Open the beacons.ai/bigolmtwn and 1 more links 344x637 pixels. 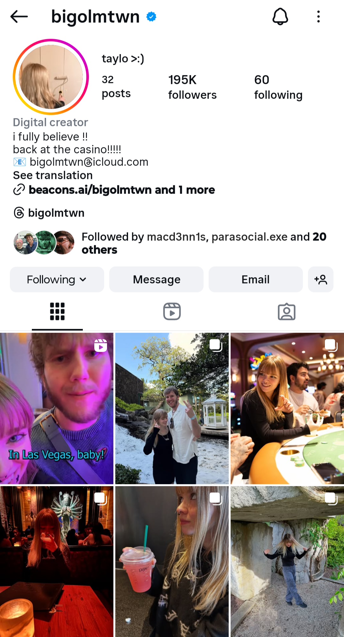(x=122, y=190)
